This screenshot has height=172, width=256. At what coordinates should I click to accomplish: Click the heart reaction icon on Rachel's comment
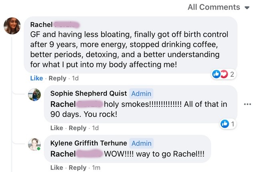[223, 74]
